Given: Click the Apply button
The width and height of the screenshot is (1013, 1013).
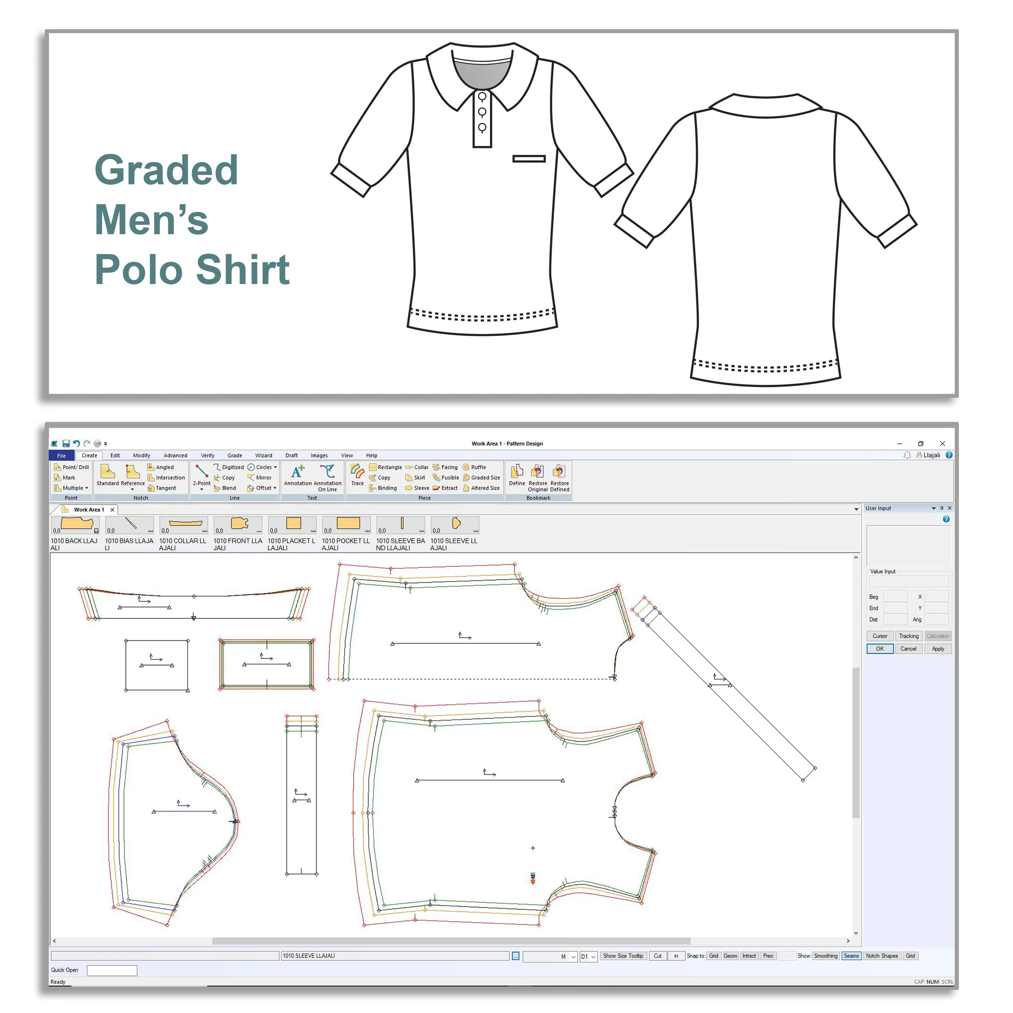Looking at the screenshot, I should (938, 649).
